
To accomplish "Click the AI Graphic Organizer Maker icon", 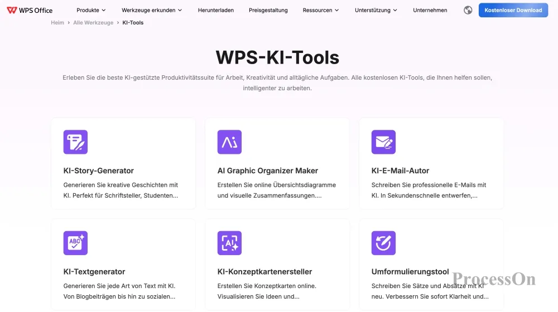I will pyautogui.click(x=229, y=142).
